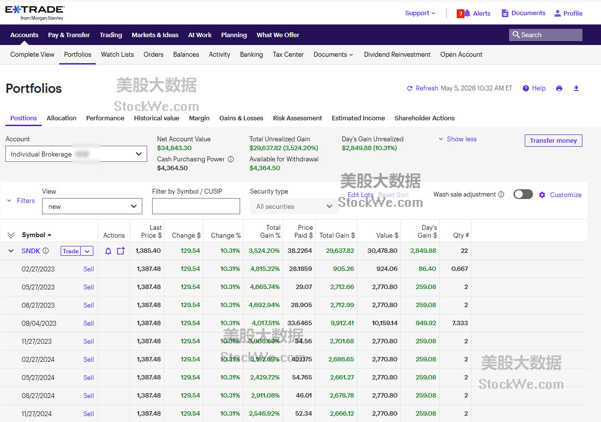Switch to the Gains & Losses tab
The width and height of the screenshot is (601, 422).
pyautogui.click(x=241, y=118)
